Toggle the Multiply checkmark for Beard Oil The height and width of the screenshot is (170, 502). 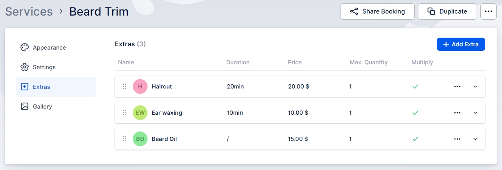[415, 139]
